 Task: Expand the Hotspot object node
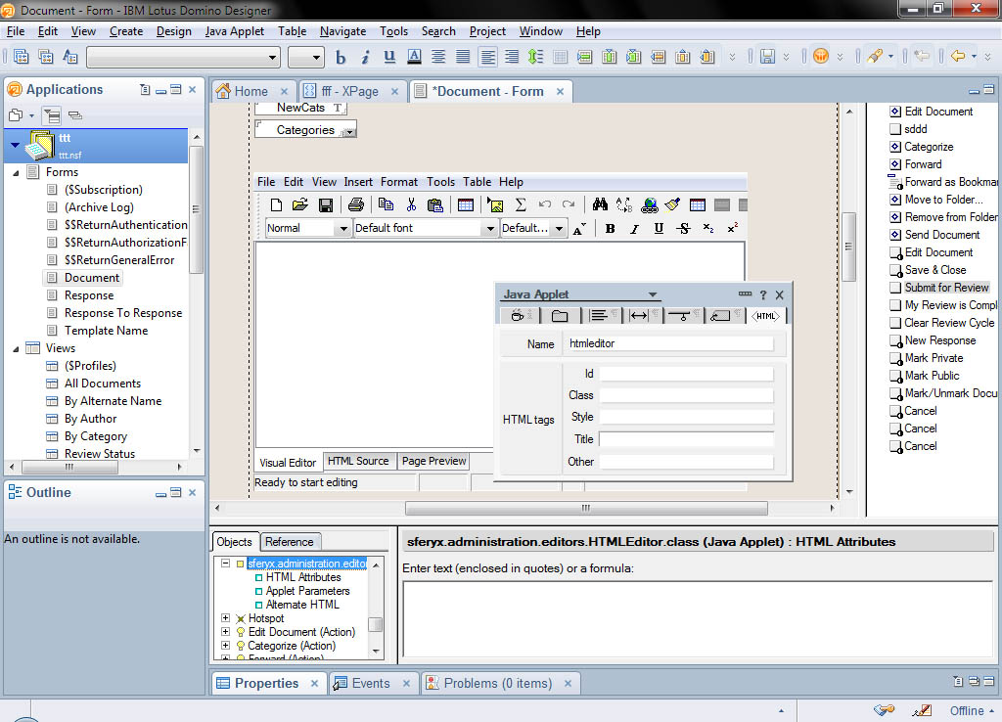[x=226, y=618]
